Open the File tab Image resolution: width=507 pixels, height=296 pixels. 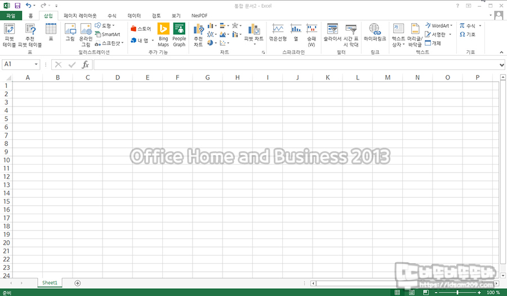point(11,16)
